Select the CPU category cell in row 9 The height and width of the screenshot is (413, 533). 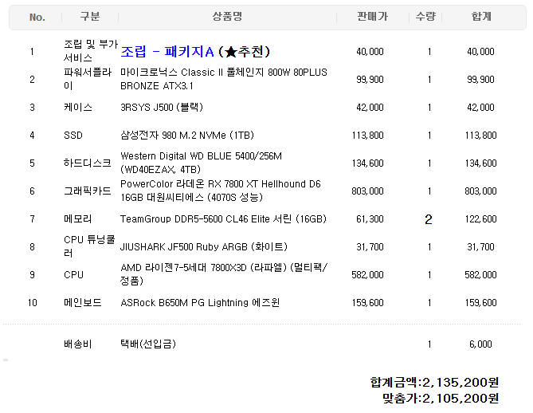click(x=73, y=274)
